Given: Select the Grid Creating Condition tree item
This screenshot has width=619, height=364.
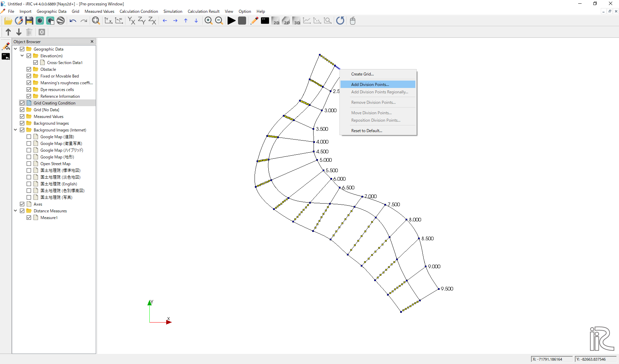Looking at the screenshot, I should [54, 103].
